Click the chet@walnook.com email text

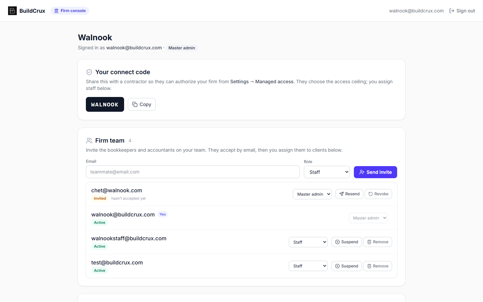pos(117,191)
